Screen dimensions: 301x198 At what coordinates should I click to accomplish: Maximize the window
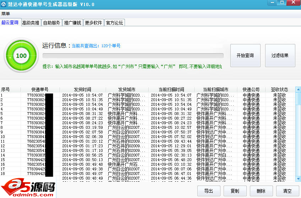coord(282,2)
